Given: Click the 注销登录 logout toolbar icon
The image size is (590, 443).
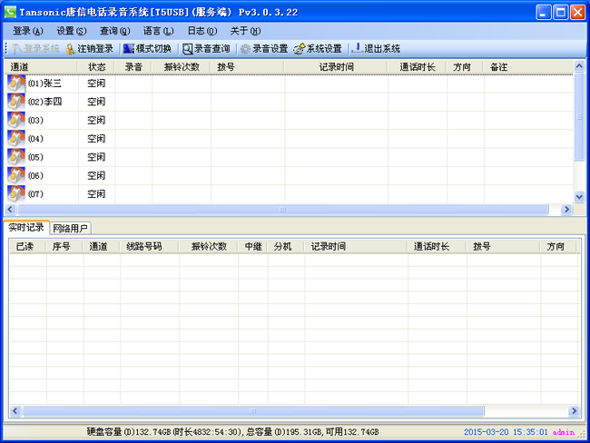Looking at the screenshot, I should [x=71, y=49].
